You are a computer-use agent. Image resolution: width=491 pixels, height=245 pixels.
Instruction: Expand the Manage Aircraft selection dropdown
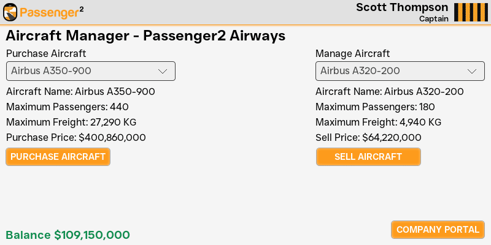point(400,71)
